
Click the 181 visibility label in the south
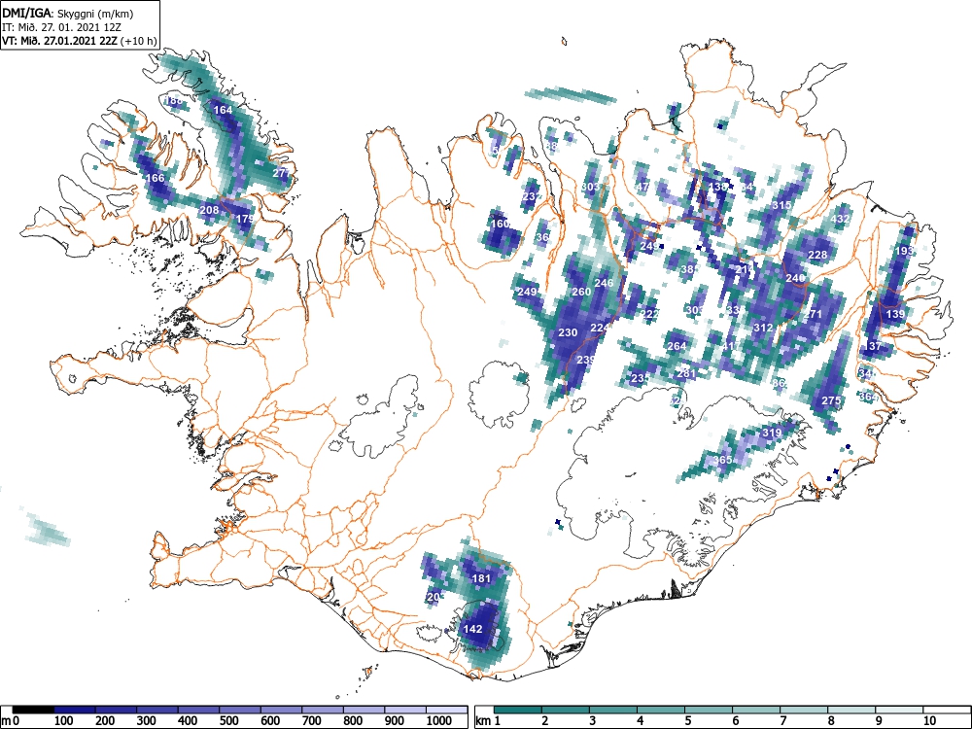click(x=482, y=578)
